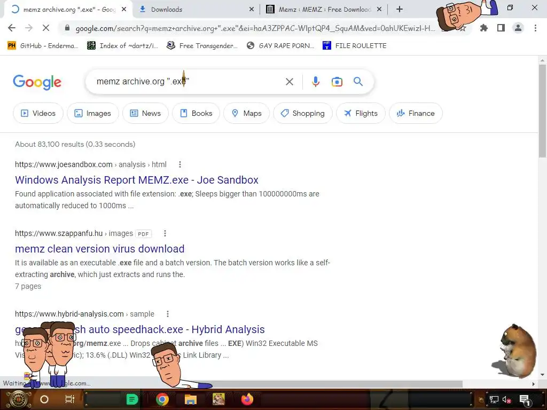The image size is (547, 410).
Task: Go back with the browser back arrow
Action: click(x=12, y=28)
